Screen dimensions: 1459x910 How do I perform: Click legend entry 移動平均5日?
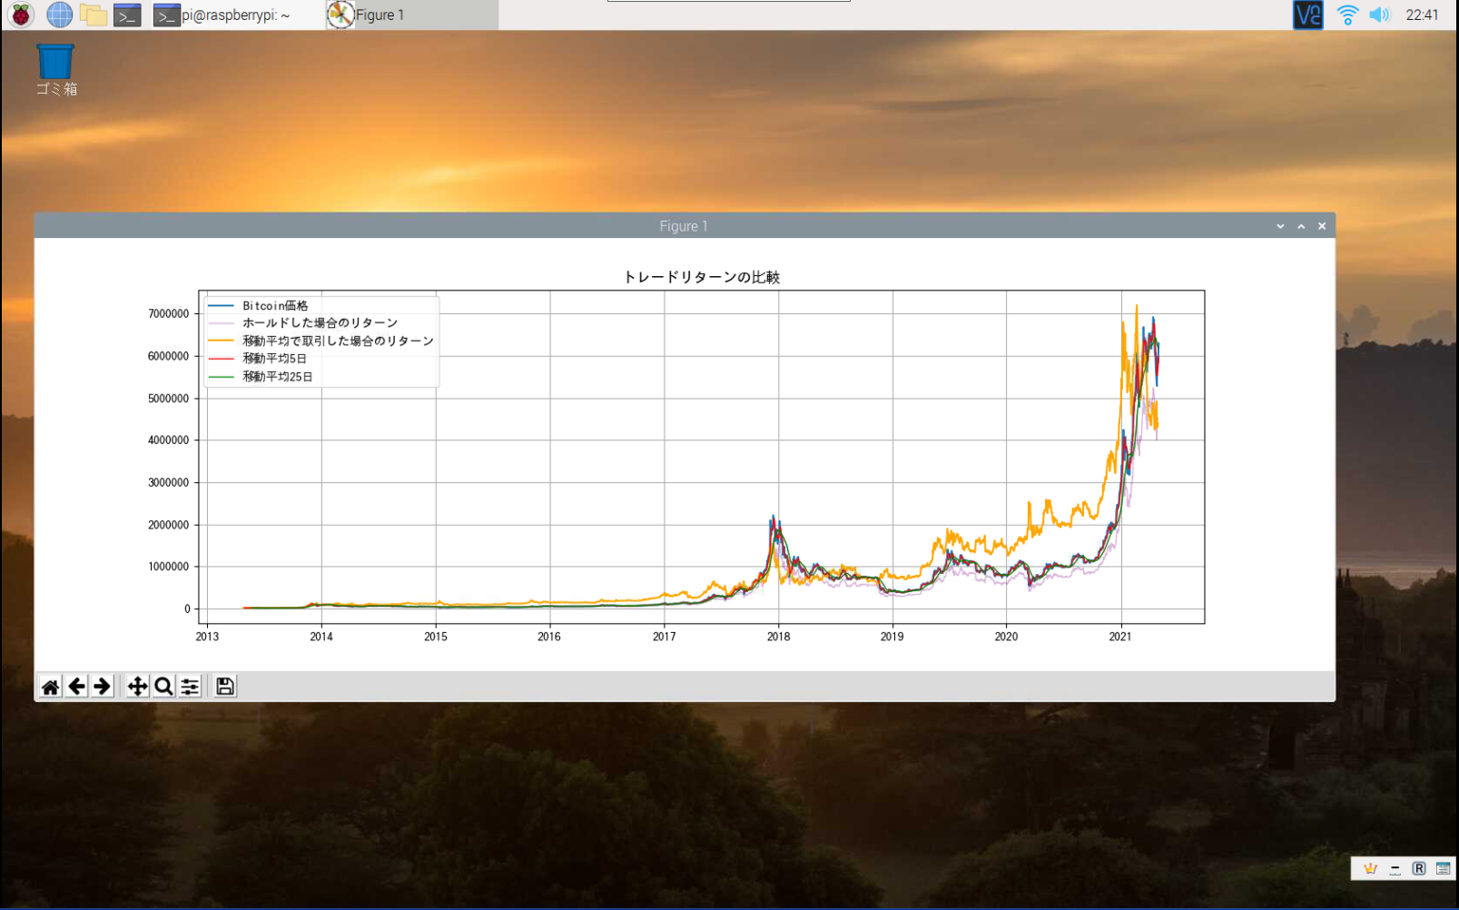pos(274,359)
